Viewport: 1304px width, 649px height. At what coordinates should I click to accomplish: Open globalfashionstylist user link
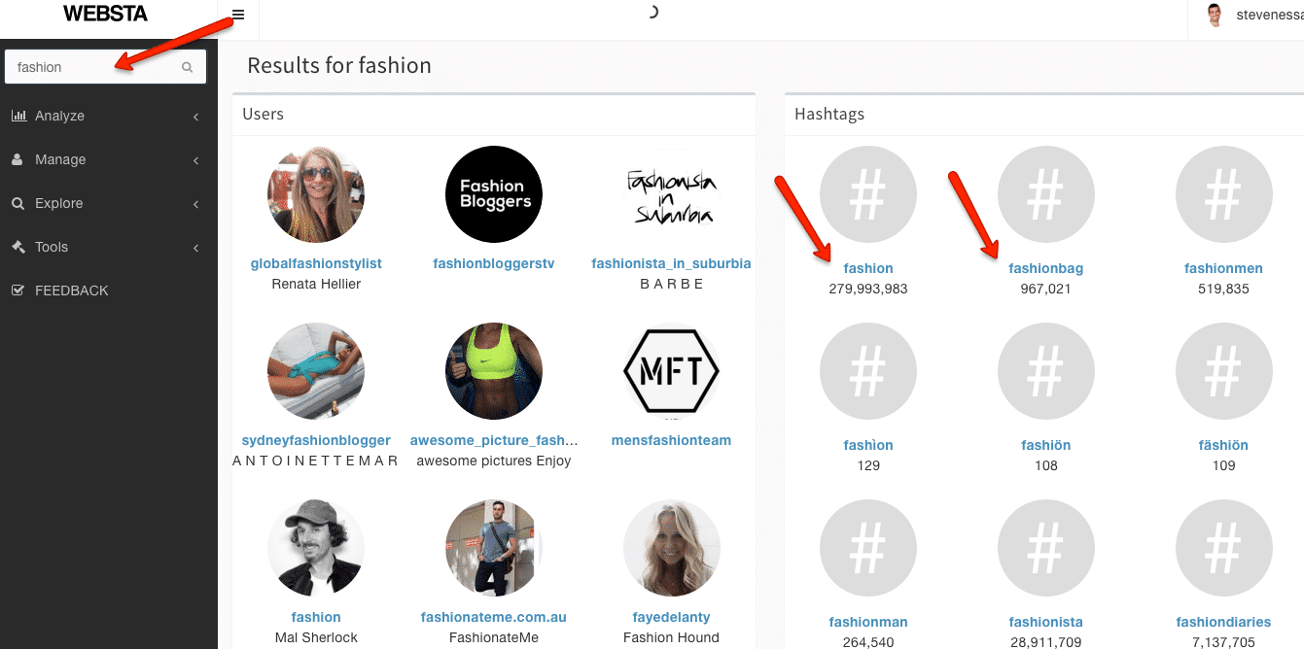[x=316, y=263]
